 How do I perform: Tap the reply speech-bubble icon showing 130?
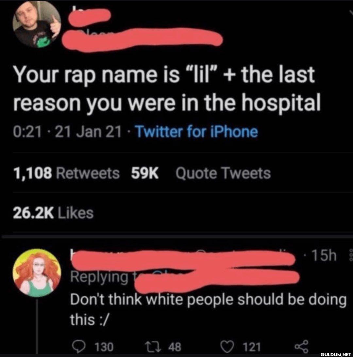(x=79, y=347)
